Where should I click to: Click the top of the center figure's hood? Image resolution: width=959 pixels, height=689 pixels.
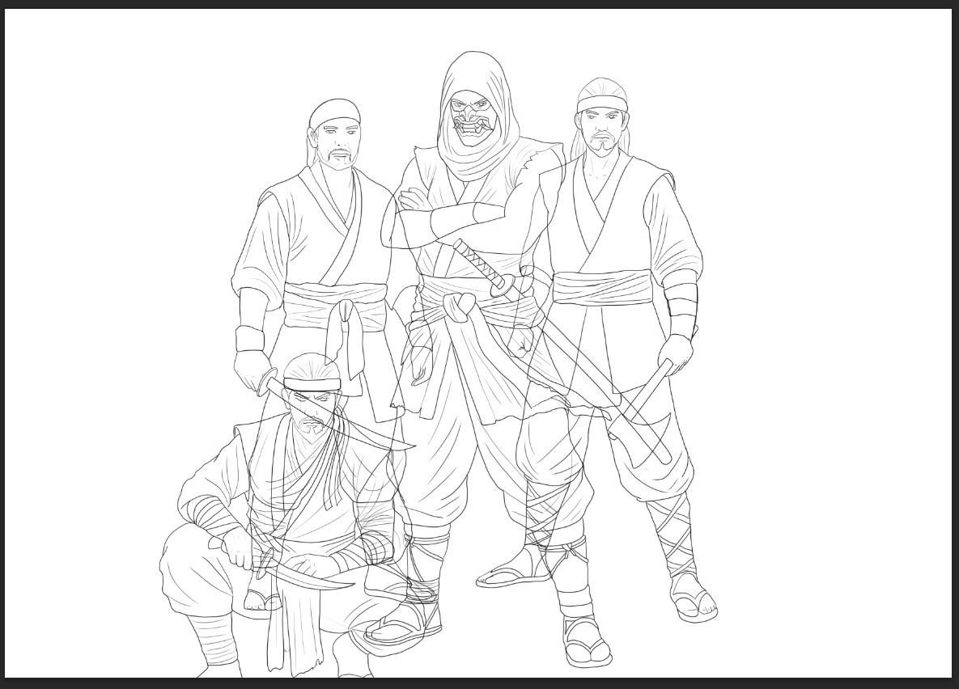tap(472, 63)
